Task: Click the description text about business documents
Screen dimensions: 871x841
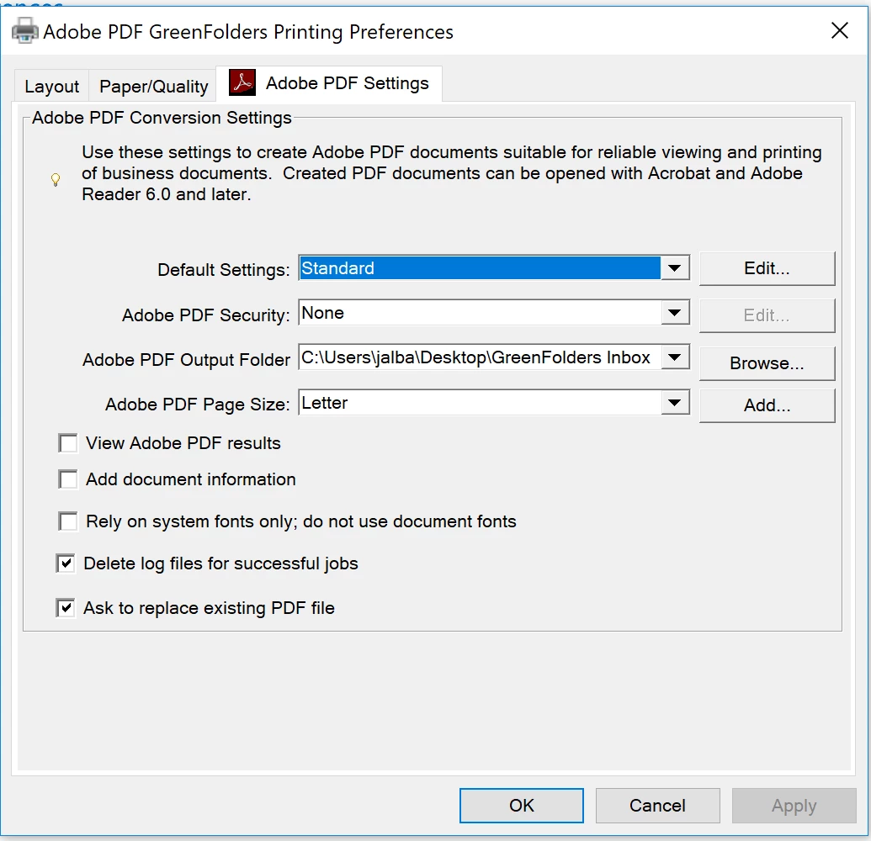Action: 452,173
